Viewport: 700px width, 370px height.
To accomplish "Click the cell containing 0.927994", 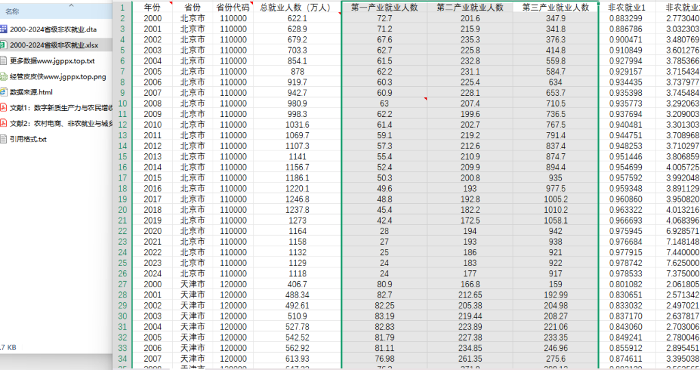I will click(626, 61).
